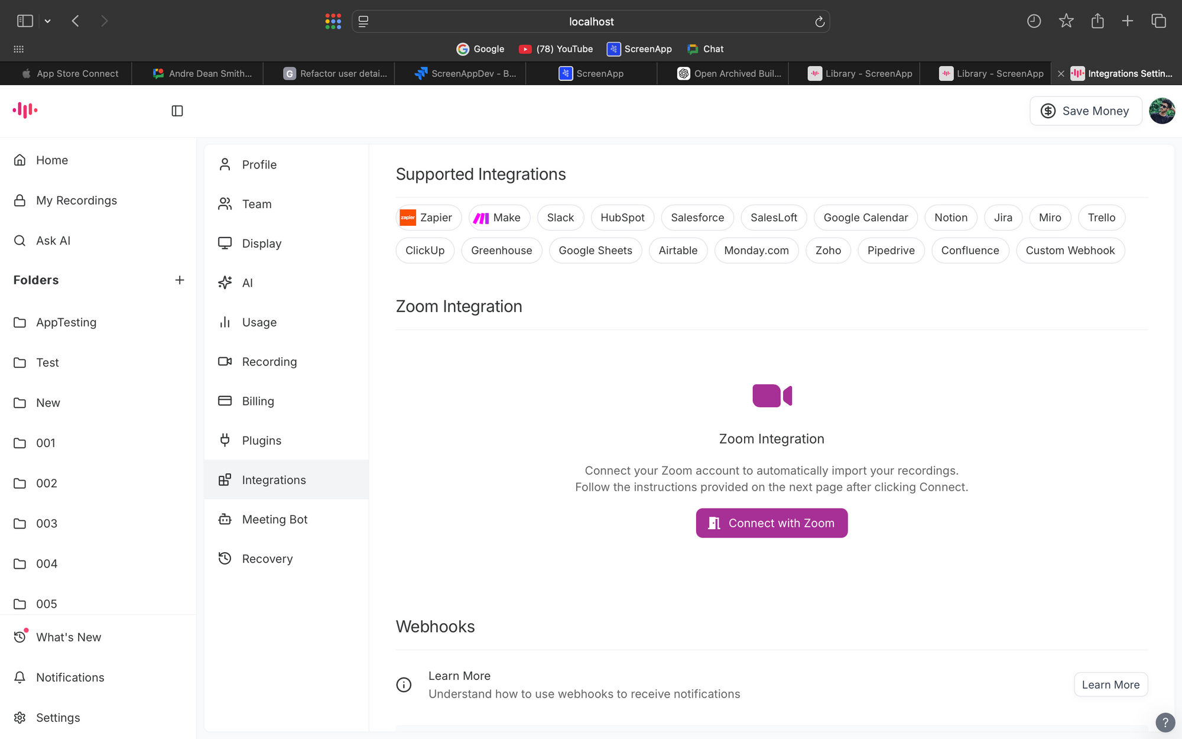Open the help question mark button
This screenshot has height=739, width=1182.
click(x=1165, y=722)
